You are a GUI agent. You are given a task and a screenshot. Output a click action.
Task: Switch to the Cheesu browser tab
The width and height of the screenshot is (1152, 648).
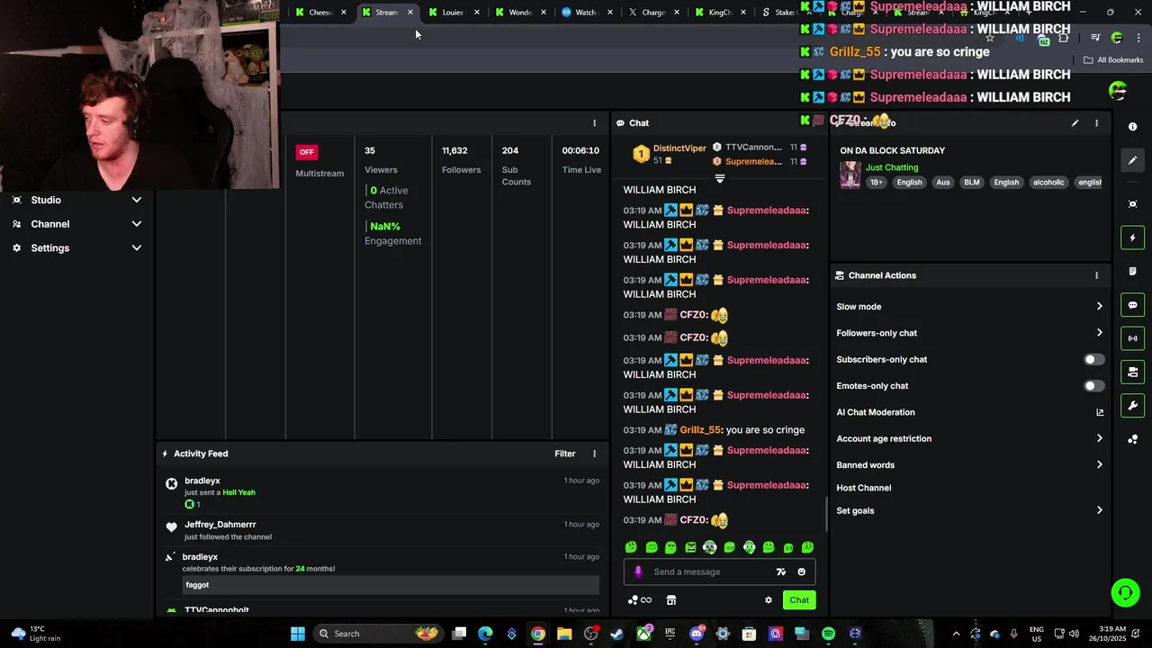tap(320, 12)
